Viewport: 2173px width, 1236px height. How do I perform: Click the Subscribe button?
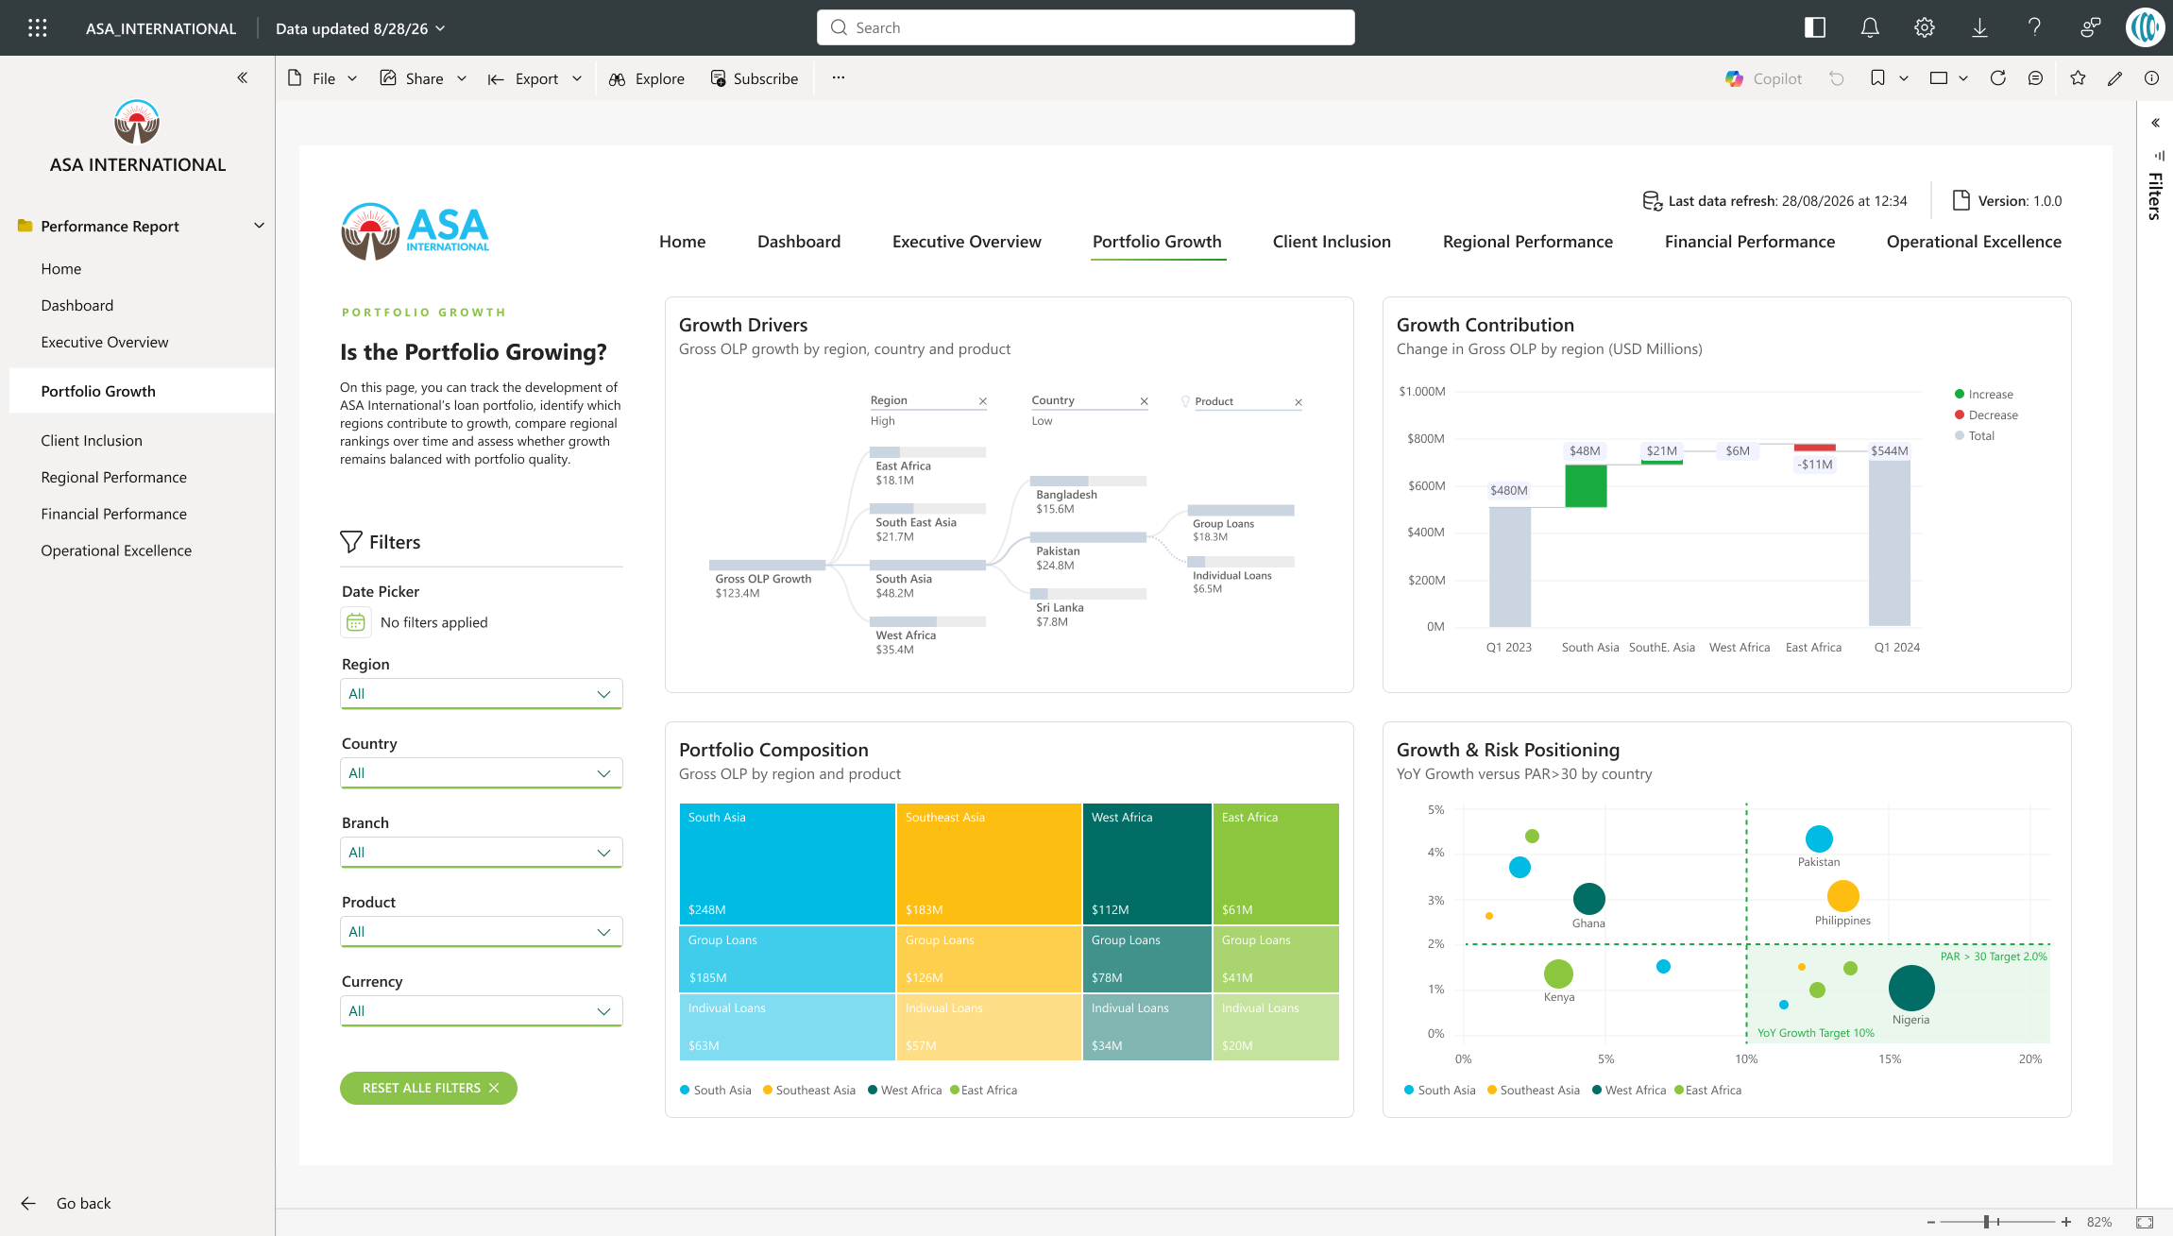[x=754, y=78]
